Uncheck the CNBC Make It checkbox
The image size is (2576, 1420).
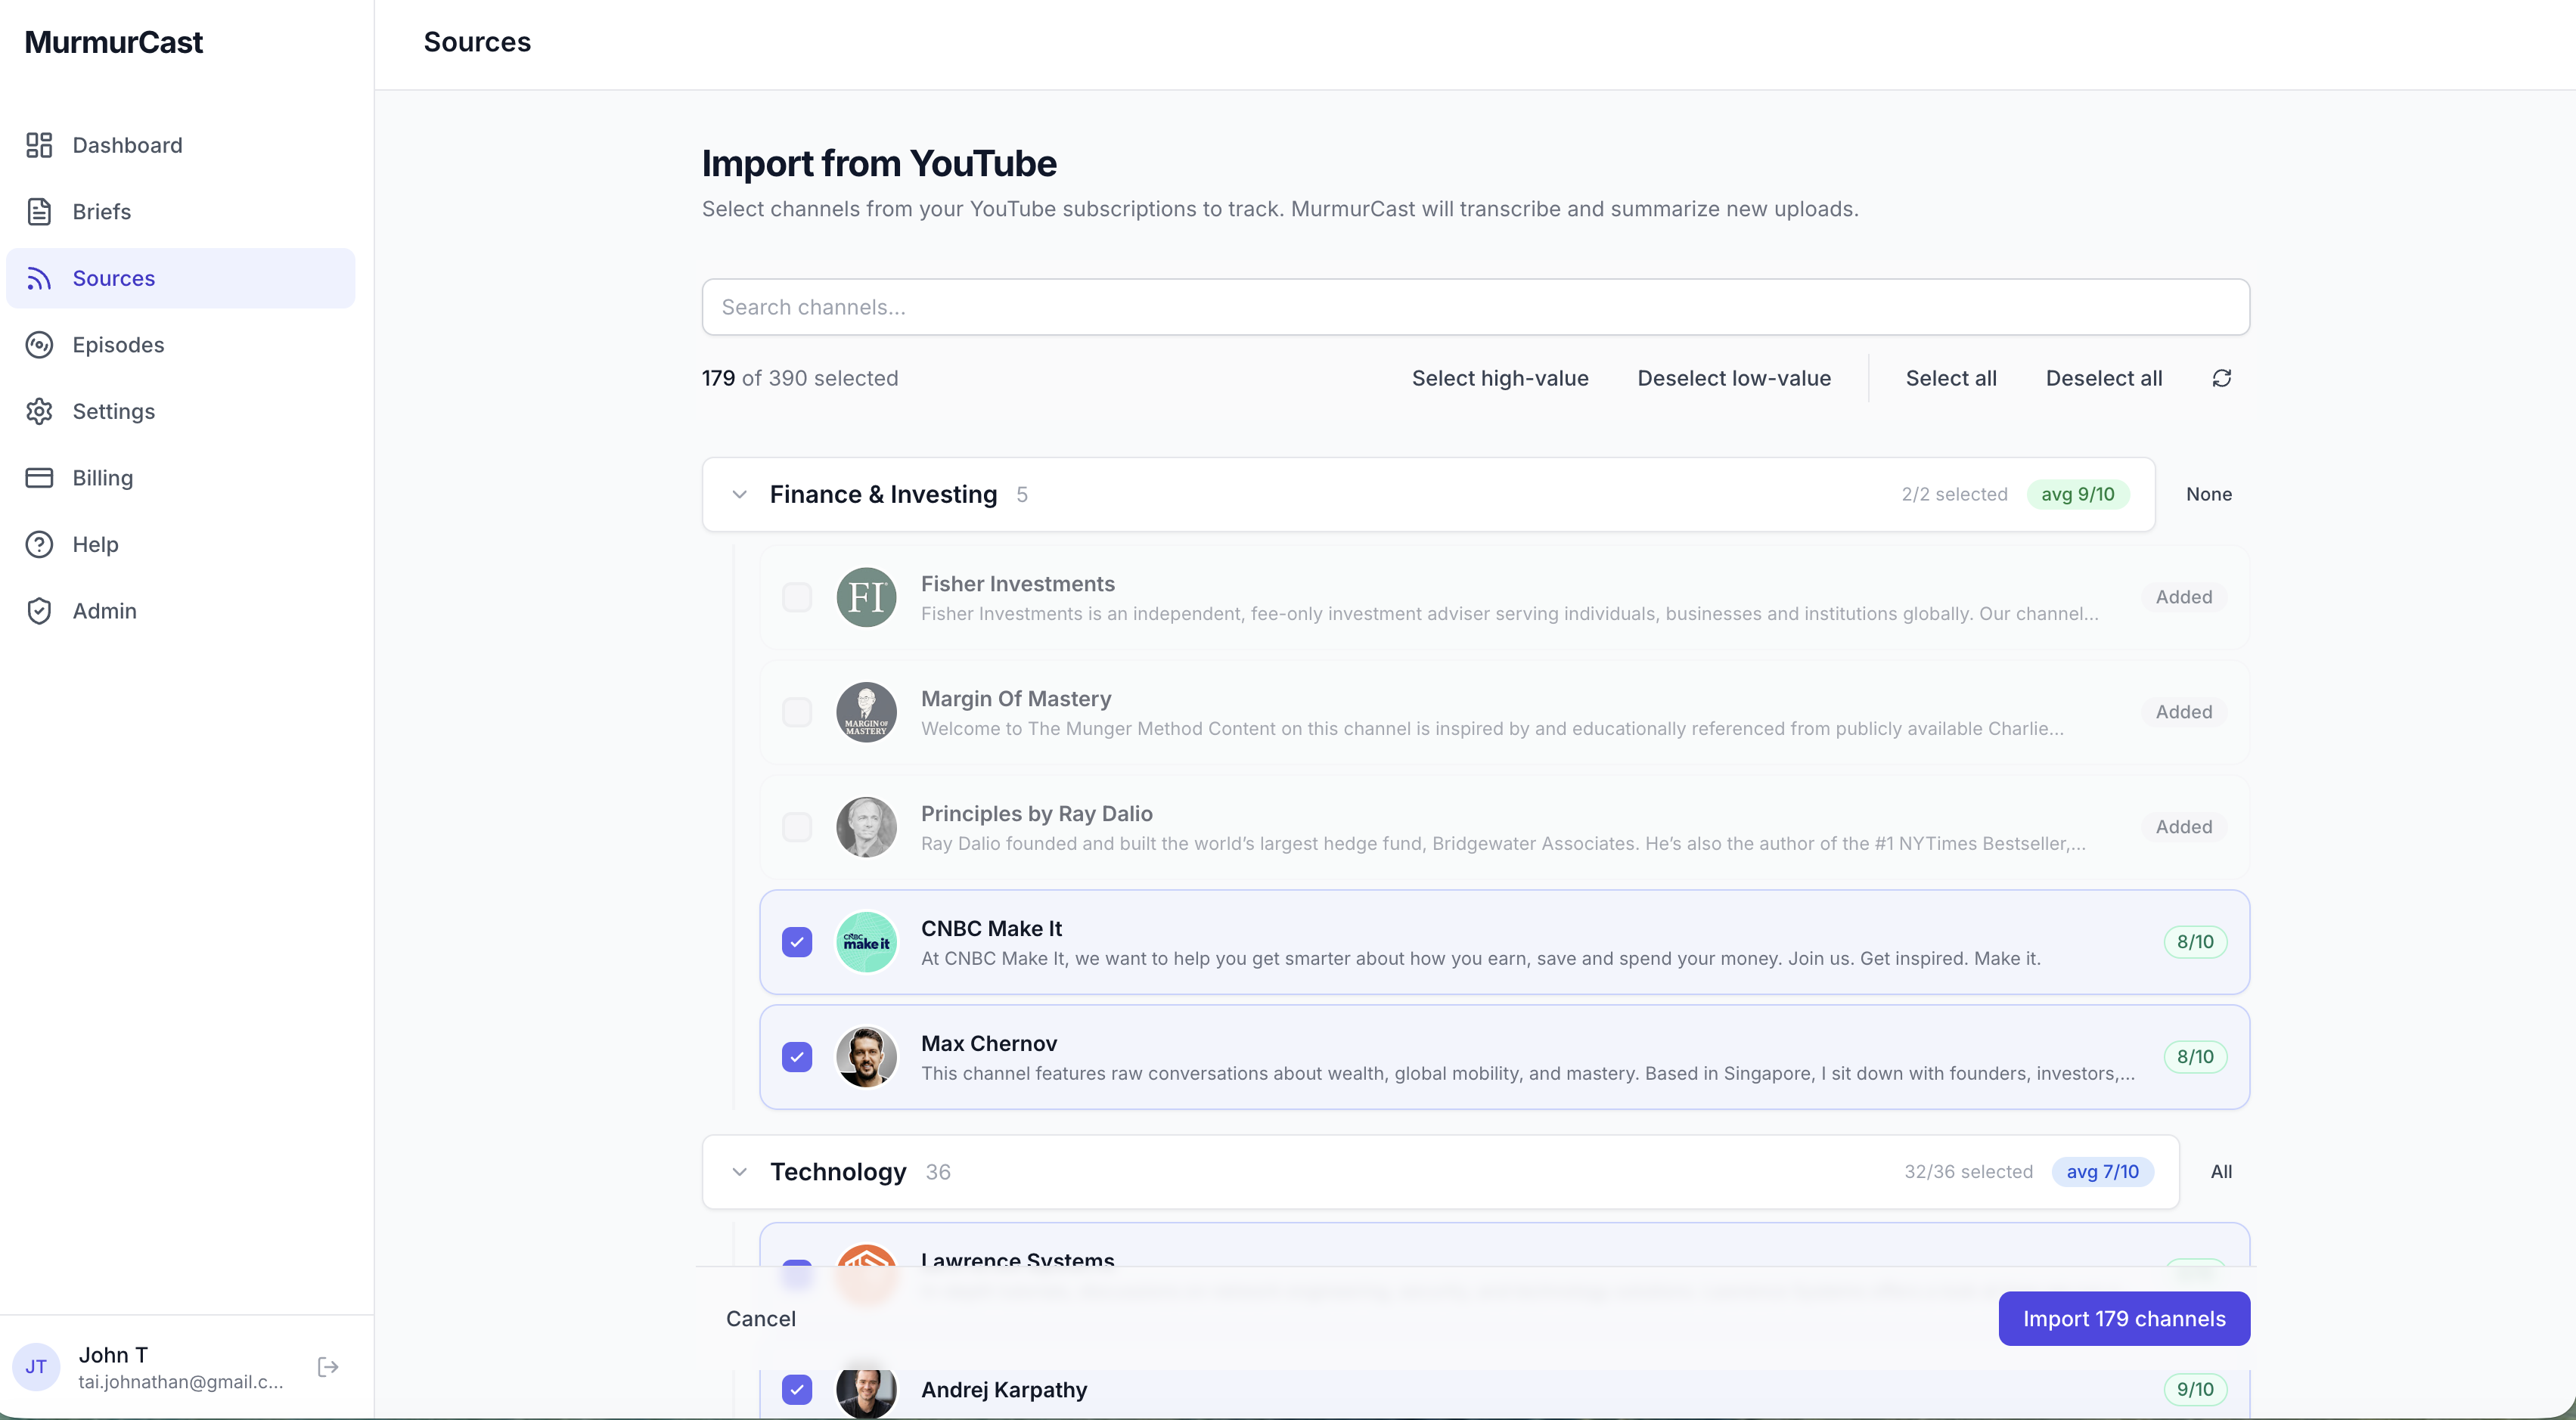pyautogui.click(x=796, y=942)
